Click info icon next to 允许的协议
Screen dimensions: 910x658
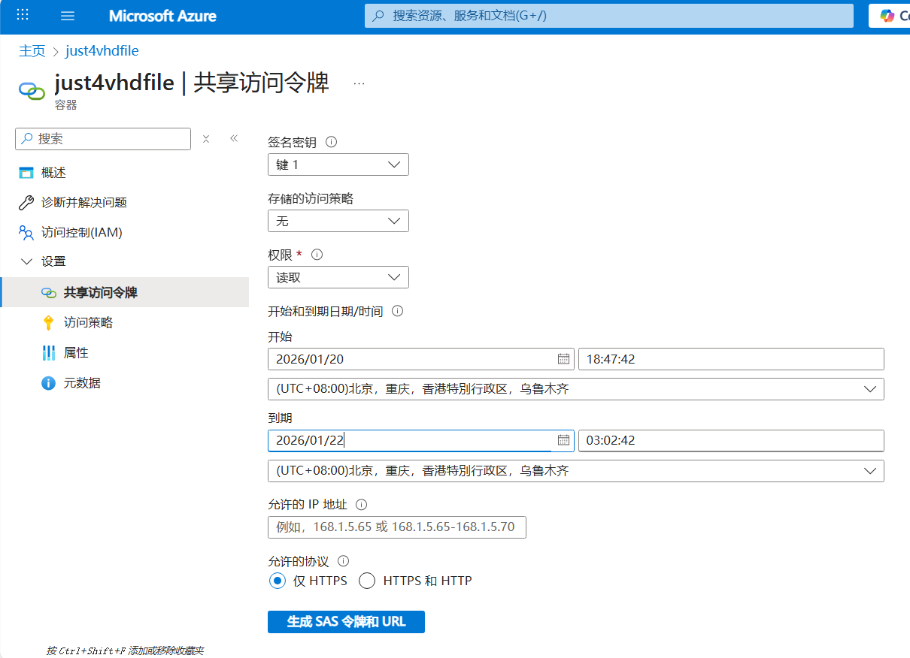click(344, 561)
